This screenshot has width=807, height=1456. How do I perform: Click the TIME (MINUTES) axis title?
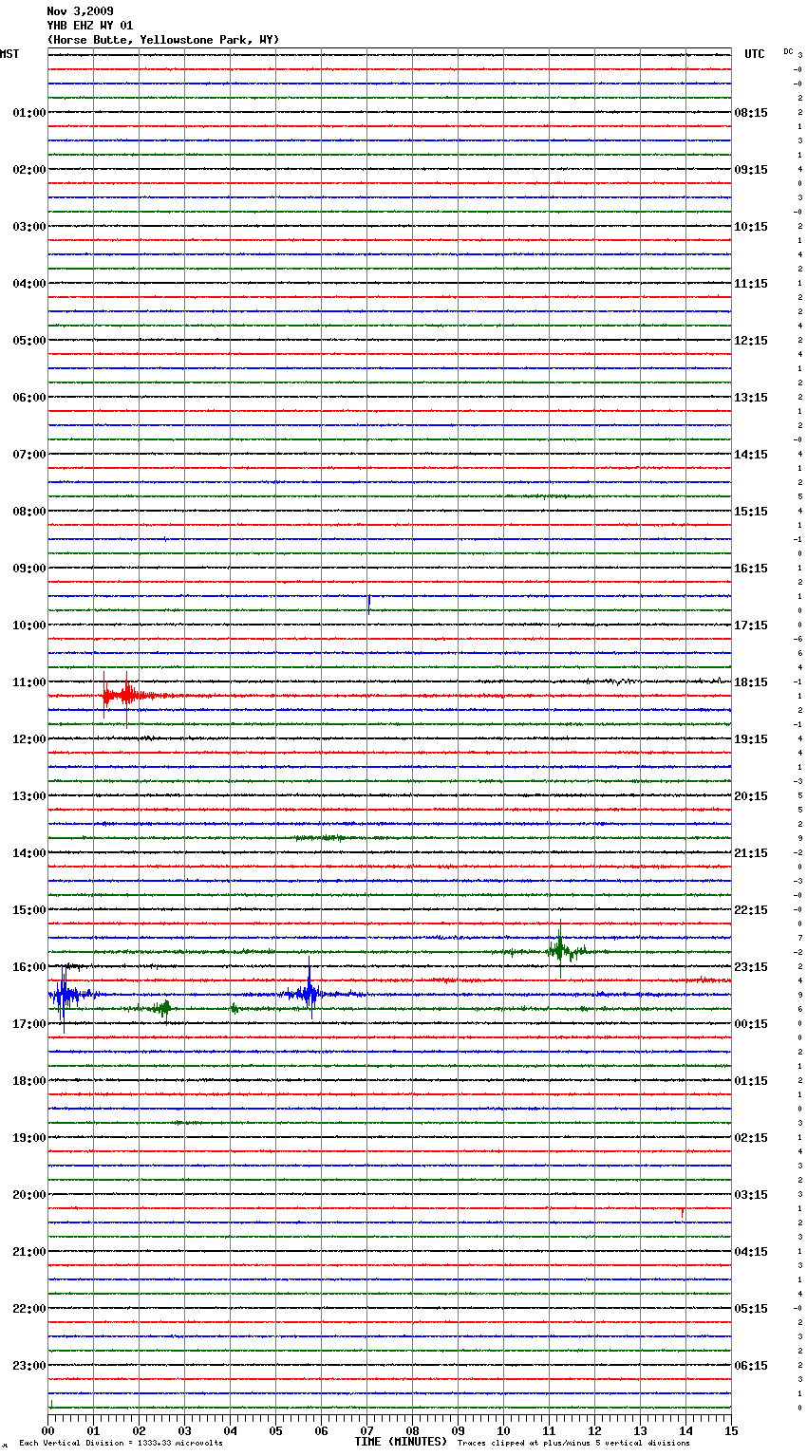tap(401, 1442)
